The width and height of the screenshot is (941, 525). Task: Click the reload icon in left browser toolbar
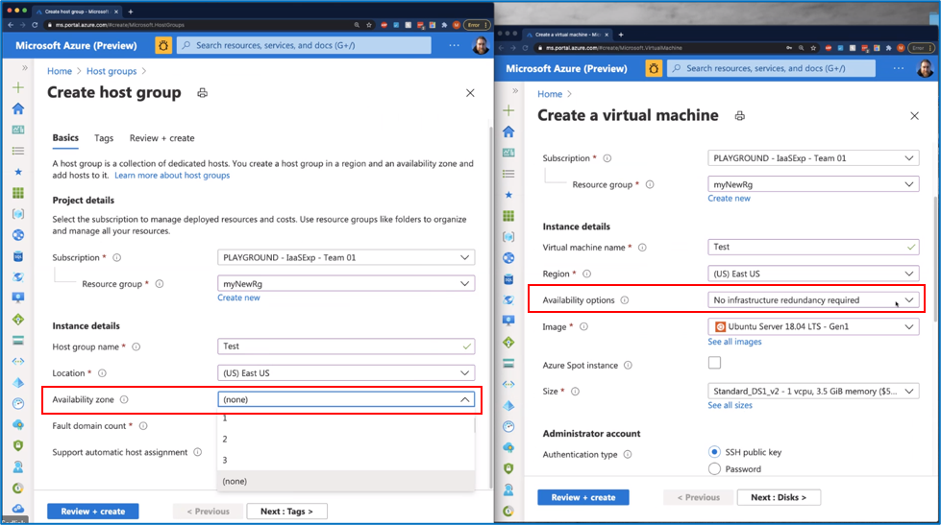pyautogui.click(x=35, y=25)
